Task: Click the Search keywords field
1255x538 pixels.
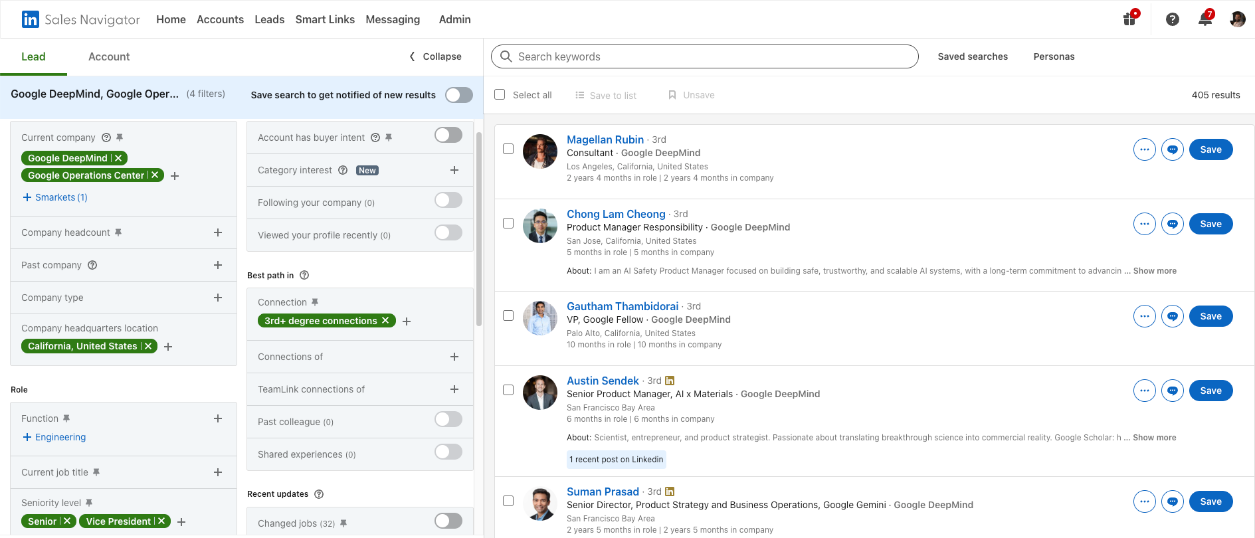Action: point(704,56)
